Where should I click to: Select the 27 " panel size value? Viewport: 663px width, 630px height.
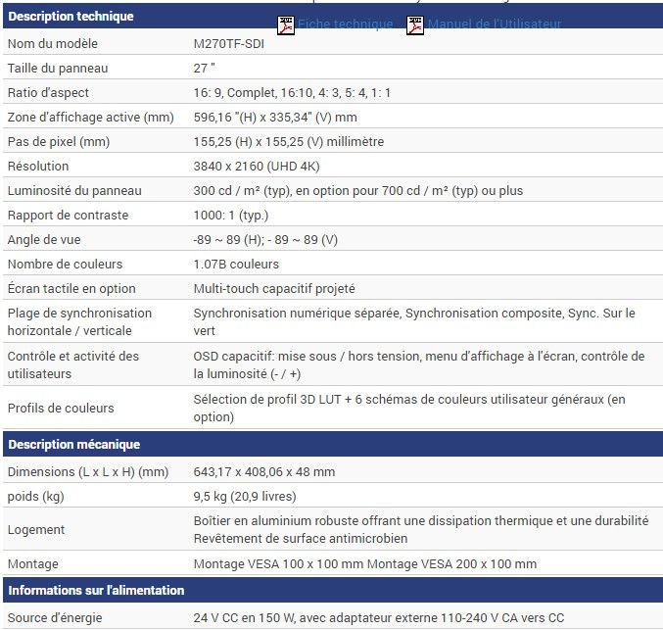point(205,69)
